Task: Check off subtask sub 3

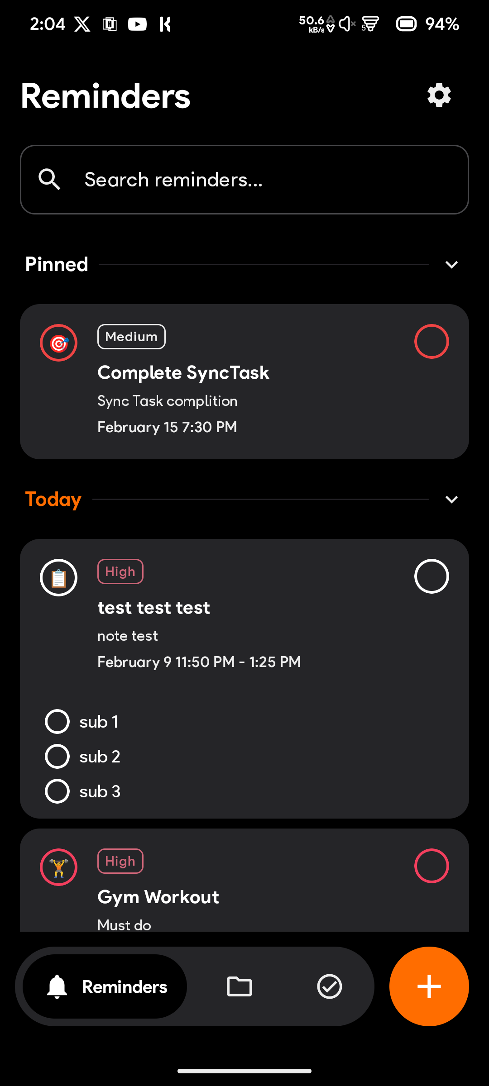Action: [57, 791]
